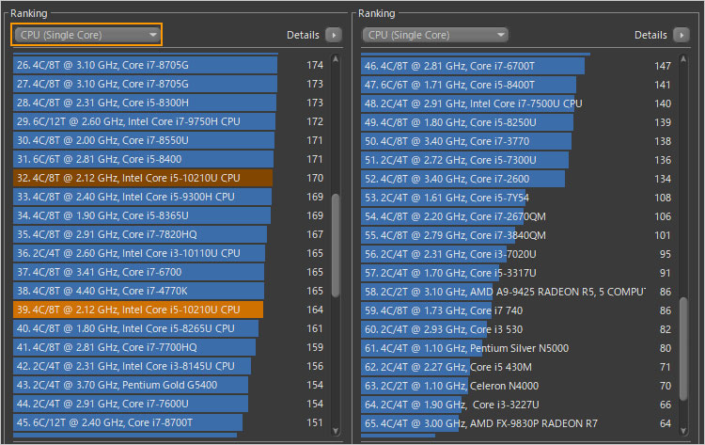Click right list scroll up arrow
Viewport: 705px width, 445px height.
point(683,59)
